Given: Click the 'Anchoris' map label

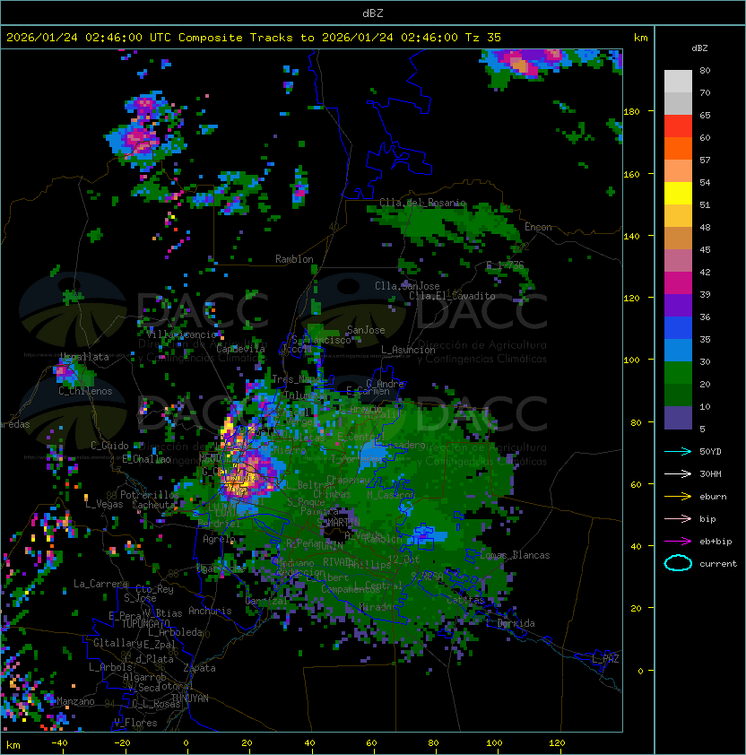Looking at the screenshot, I should [210, 611].
